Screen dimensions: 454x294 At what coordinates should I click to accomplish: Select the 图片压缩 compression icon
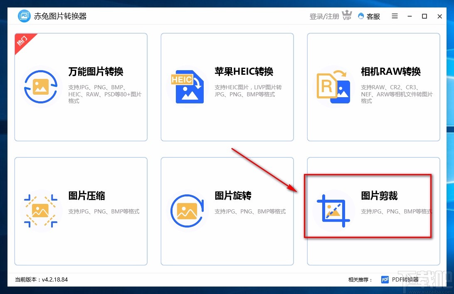tap(41, 211)
